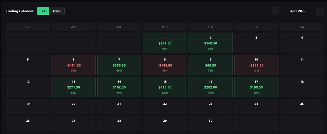Select April 15 cell showing $415.50
327x134 pixels.
(x=165, y=87)
